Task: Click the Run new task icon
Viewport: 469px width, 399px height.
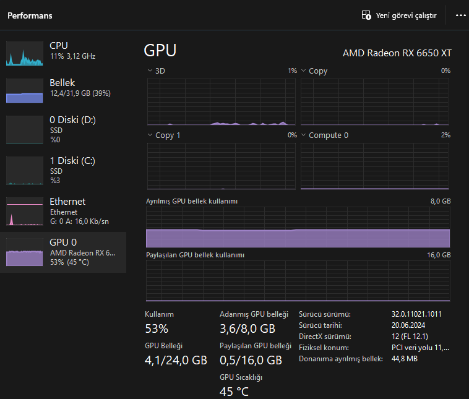Action: [x=366, y=15]
